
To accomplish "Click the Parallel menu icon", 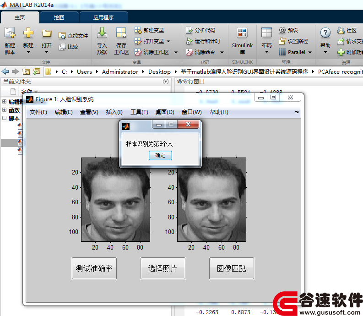I will [x=282, y=52].
